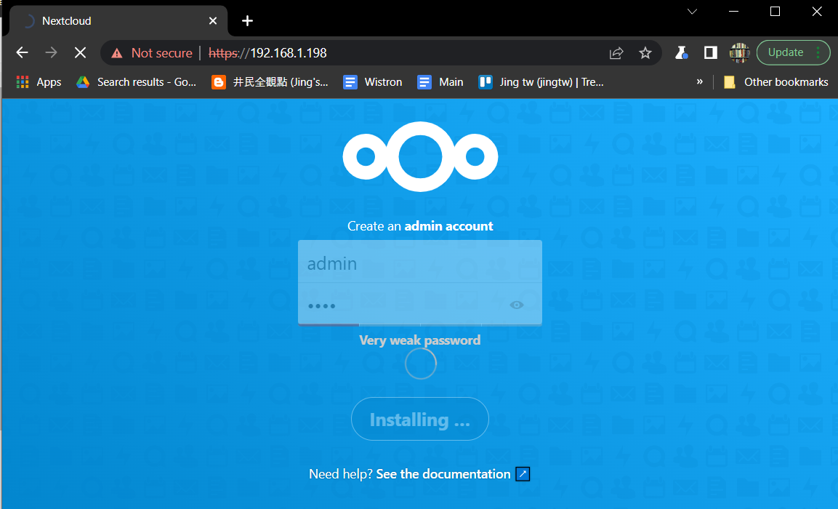Toggle password visibility eye icon
Image resolution: width=838 pixels, height=509 pixels.
pos(516,305)
